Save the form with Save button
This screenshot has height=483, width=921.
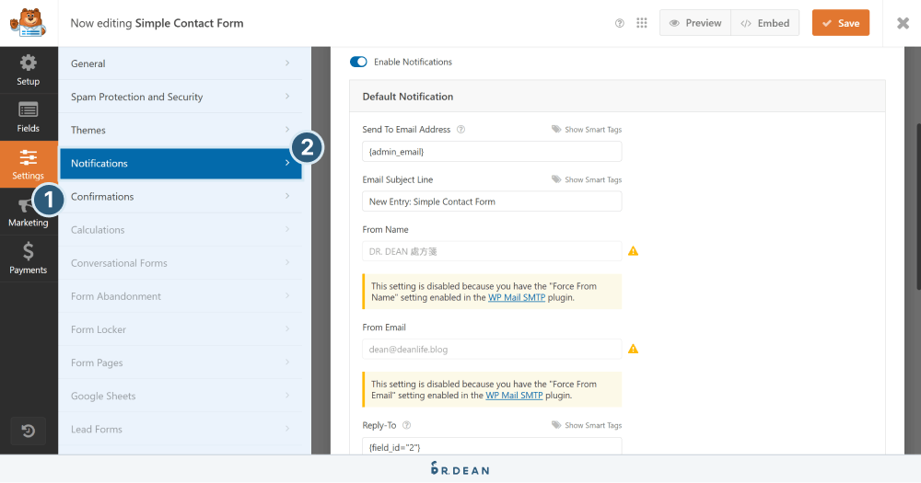[841, 23]
